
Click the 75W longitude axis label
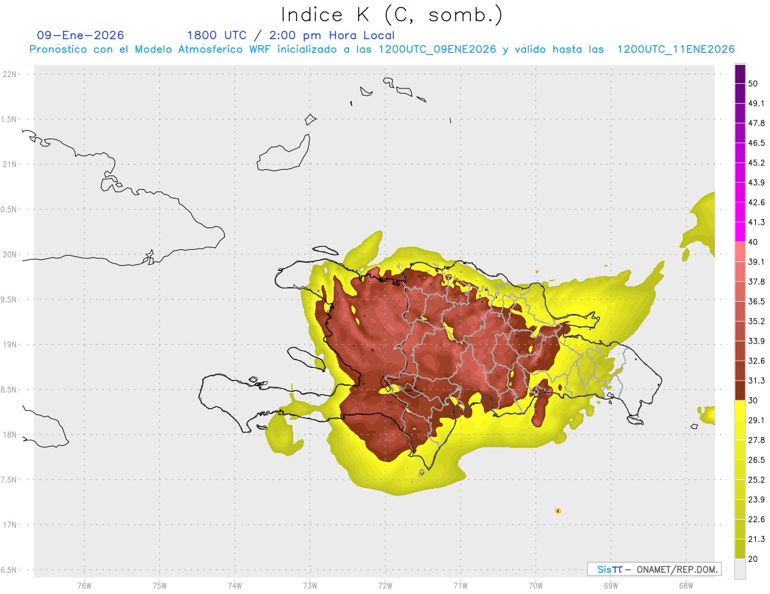coord(160,585)
